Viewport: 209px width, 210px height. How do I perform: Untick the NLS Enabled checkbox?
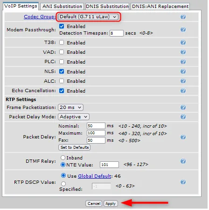[x=62, y=72]
